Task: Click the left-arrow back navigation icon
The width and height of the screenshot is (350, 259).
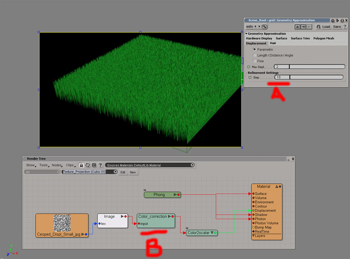Action: tap(303, 27)
